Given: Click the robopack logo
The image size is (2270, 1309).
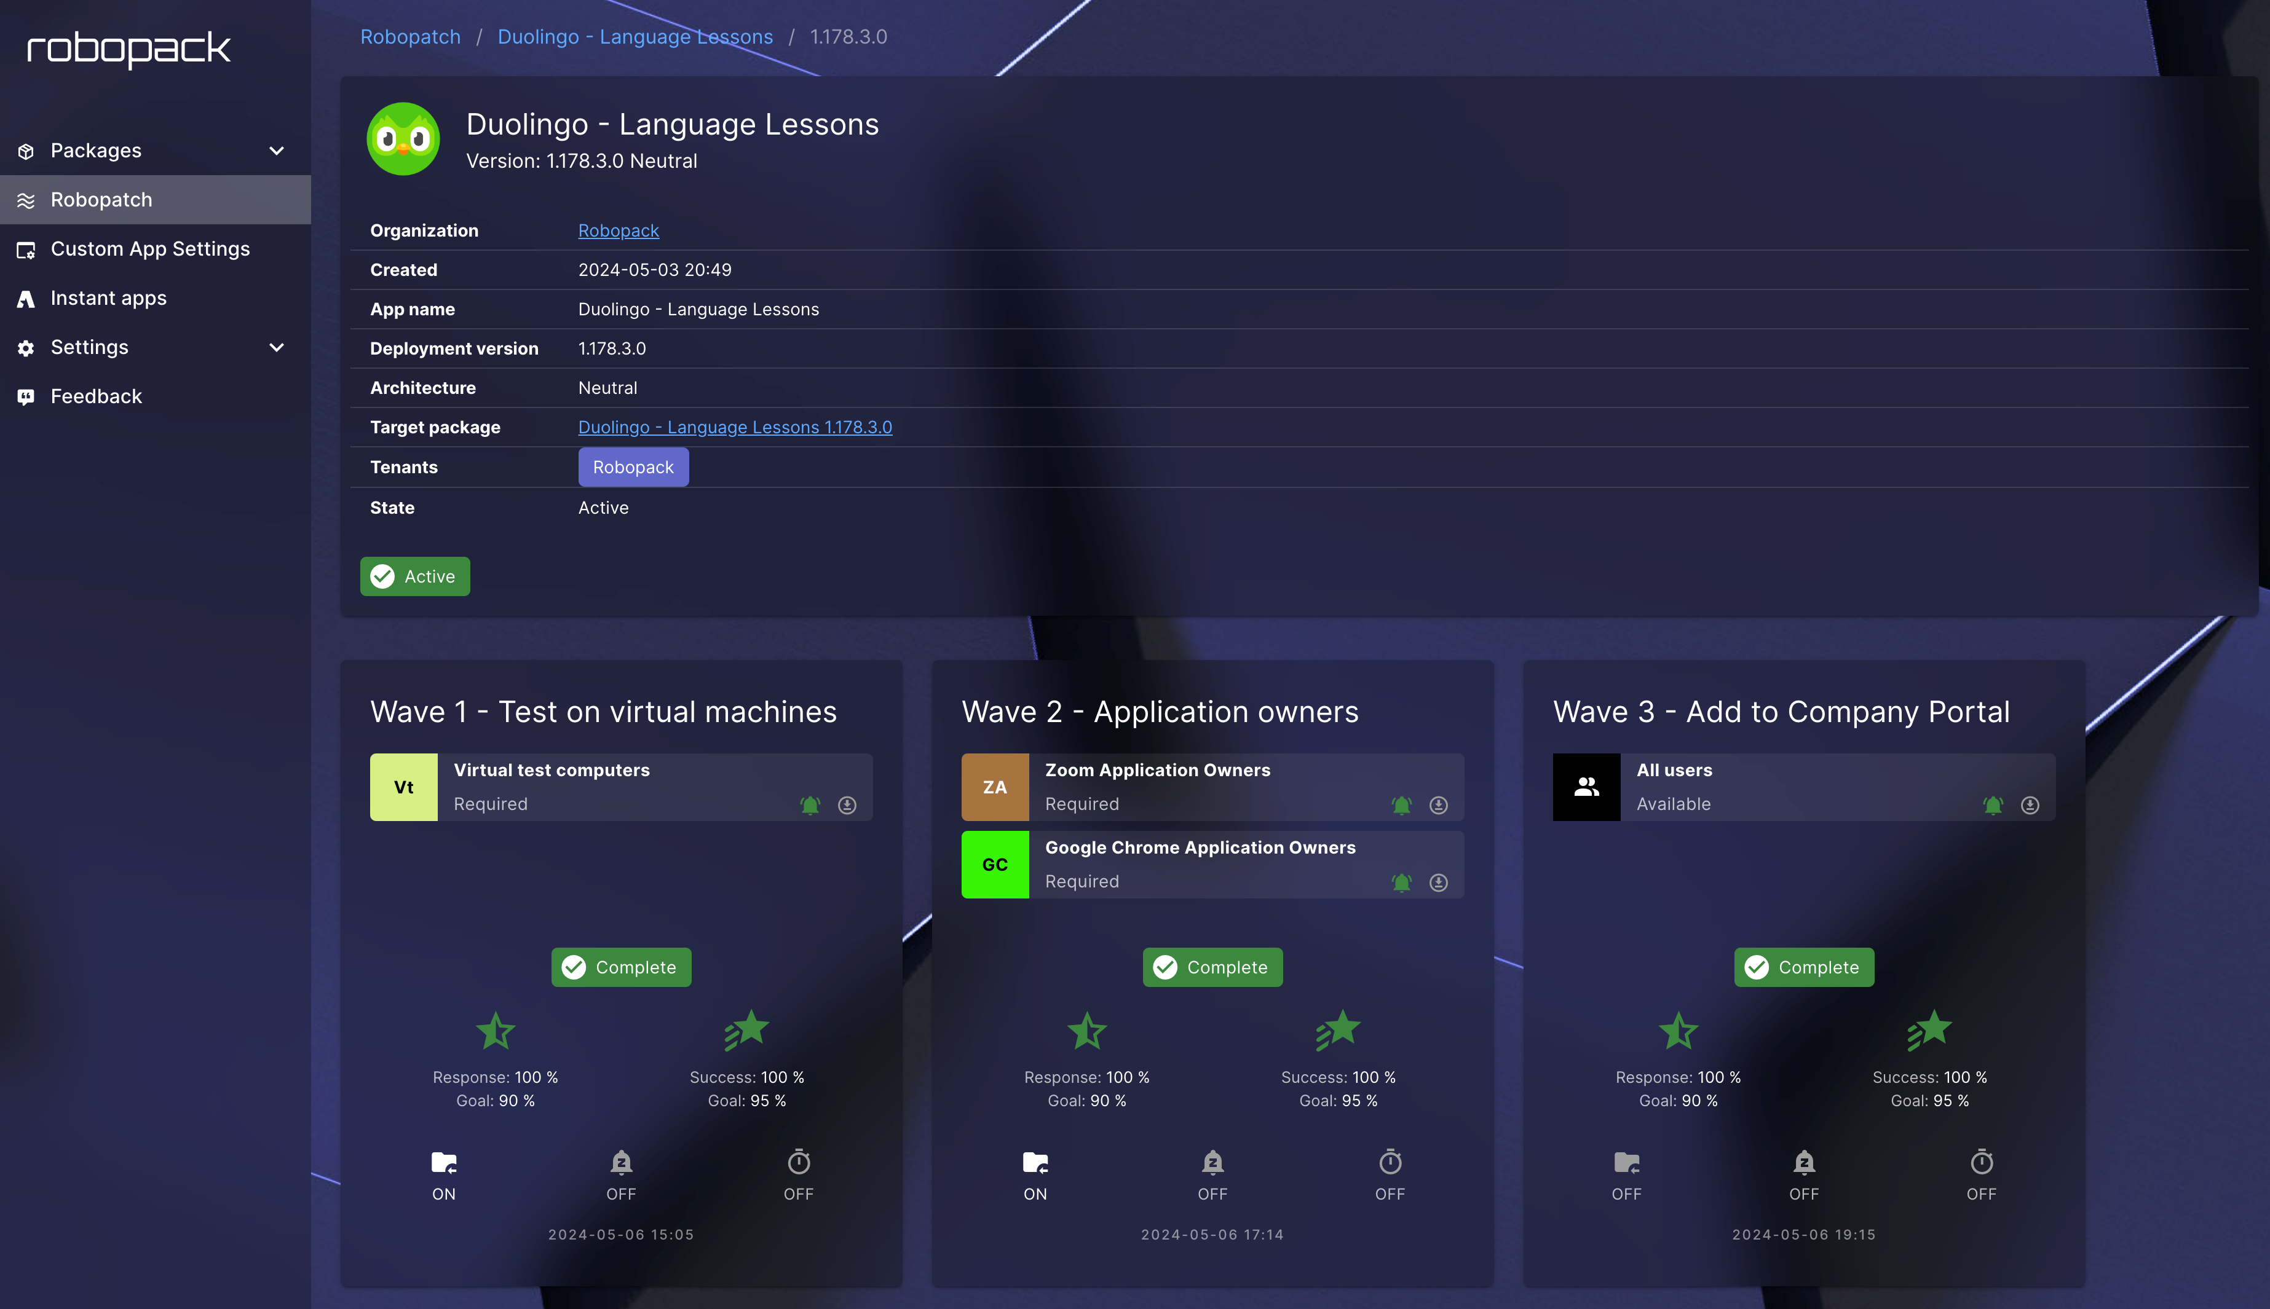Looking at the screenshot, I should [x=129, y=49].
